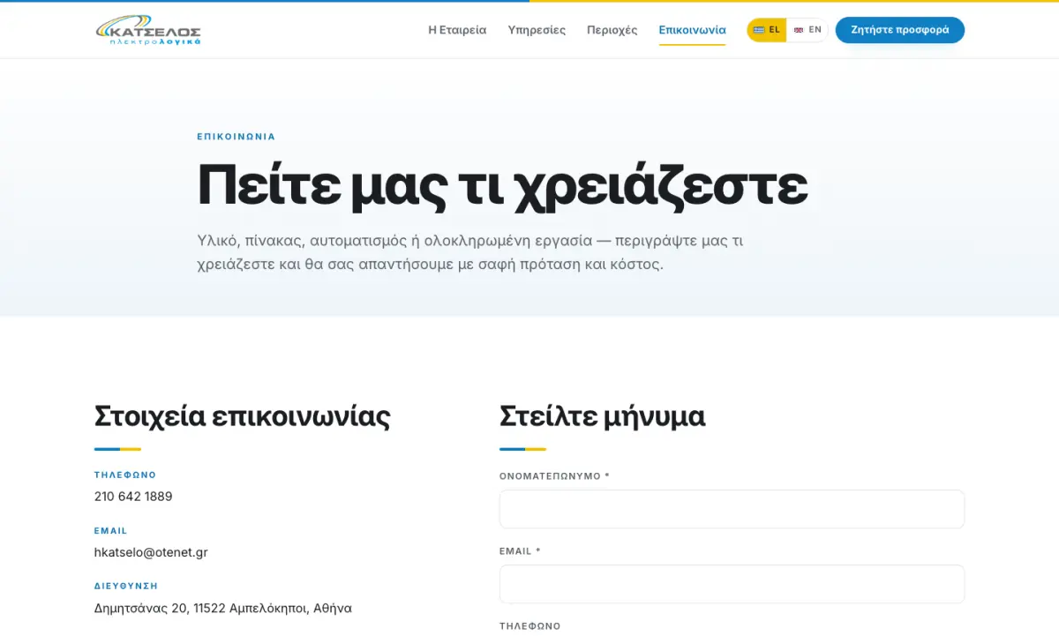The image size is (1059, 636).
Task: Click the Στοιχεία επικοινωνίας heading
Action: click(x=243, y=415)
